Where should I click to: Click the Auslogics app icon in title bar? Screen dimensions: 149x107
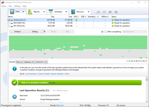click(2, 2)
